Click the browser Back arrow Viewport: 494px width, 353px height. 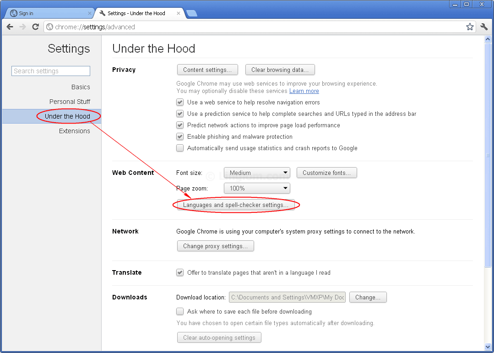[x=10, y=27]
